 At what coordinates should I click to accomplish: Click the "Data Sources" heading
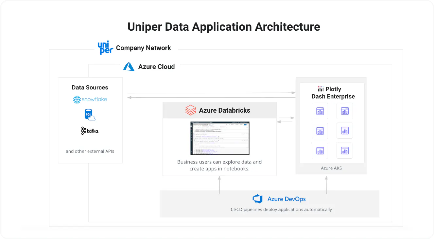[90, 88]
